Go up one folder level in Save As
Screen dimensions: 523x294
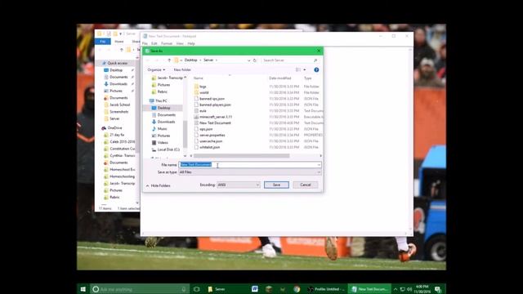coord(169,60)
